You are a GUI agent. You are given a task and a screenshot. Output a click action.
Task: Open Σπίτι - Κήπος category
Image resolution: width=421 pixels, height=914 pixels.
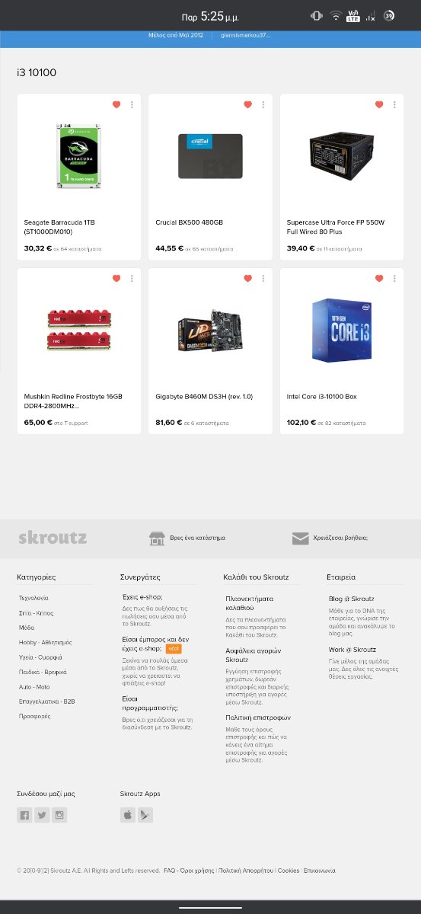click(x=36, y=613)
